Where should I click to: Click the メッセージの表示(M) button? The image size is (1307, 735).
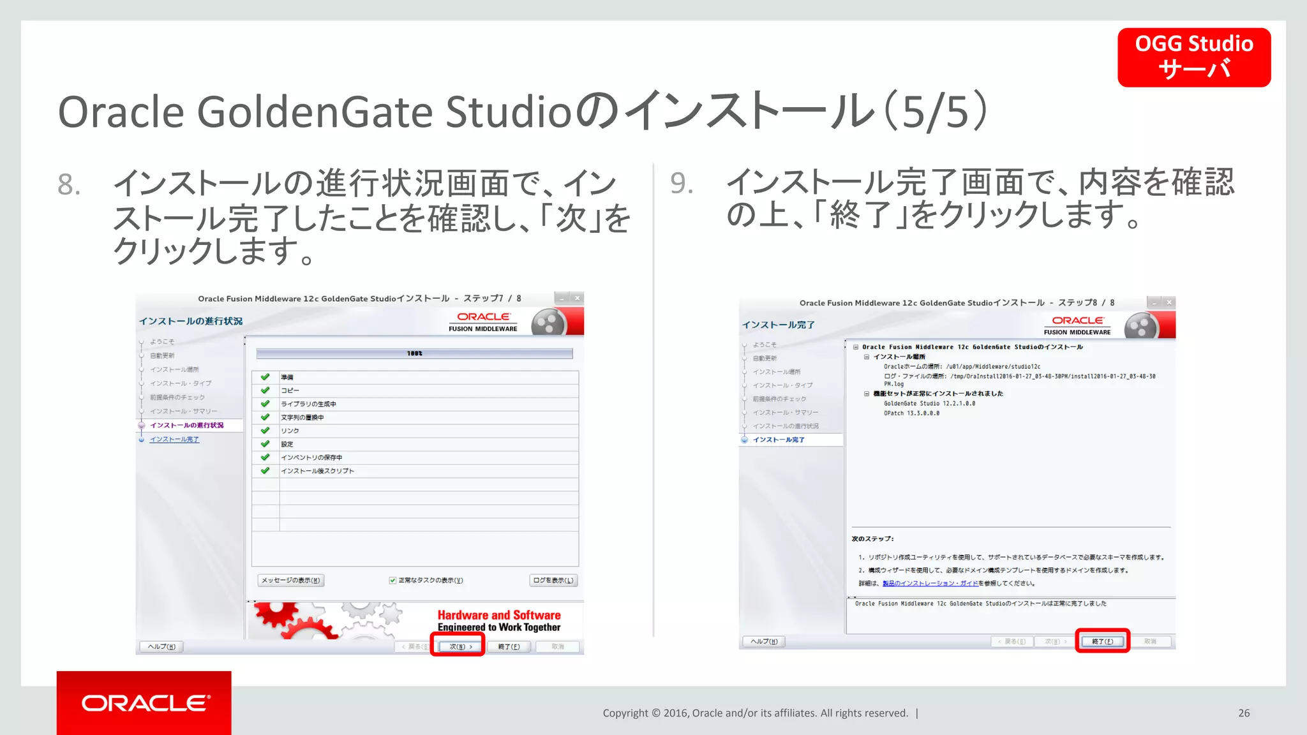click(290, 580)
